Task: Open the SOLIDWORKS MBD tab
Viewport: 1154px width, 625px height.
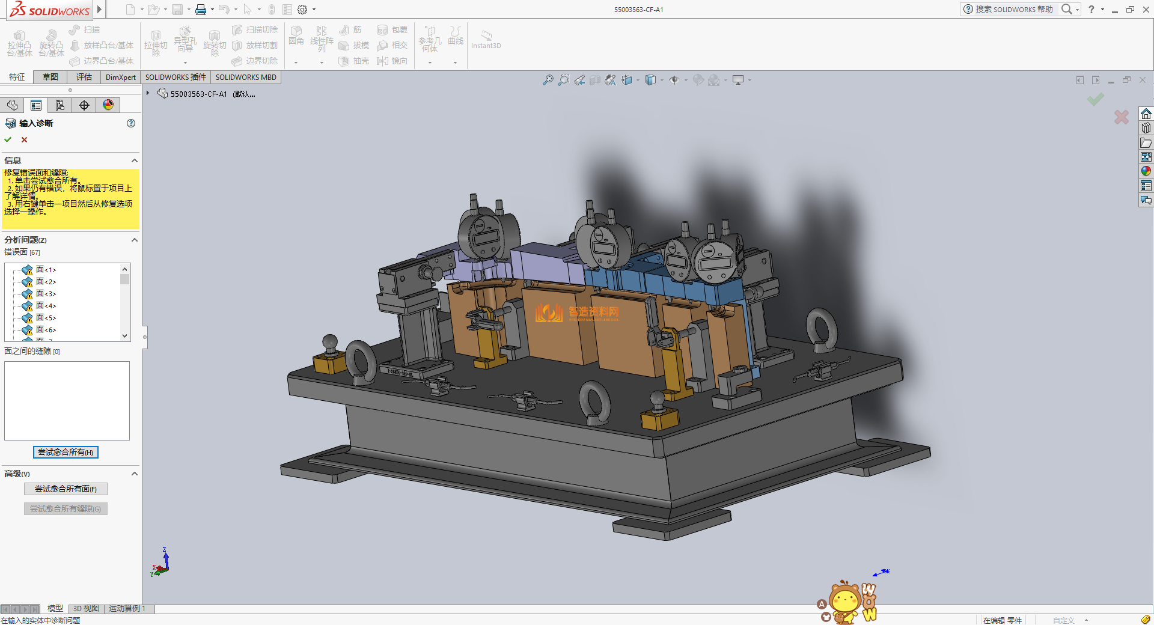Action: pyautogui.click(x=246, y=77)
